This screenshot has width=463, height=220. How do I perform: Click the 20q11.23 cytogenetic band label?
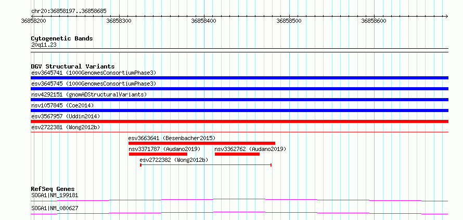pyautogui.click(x=44, y=45)
